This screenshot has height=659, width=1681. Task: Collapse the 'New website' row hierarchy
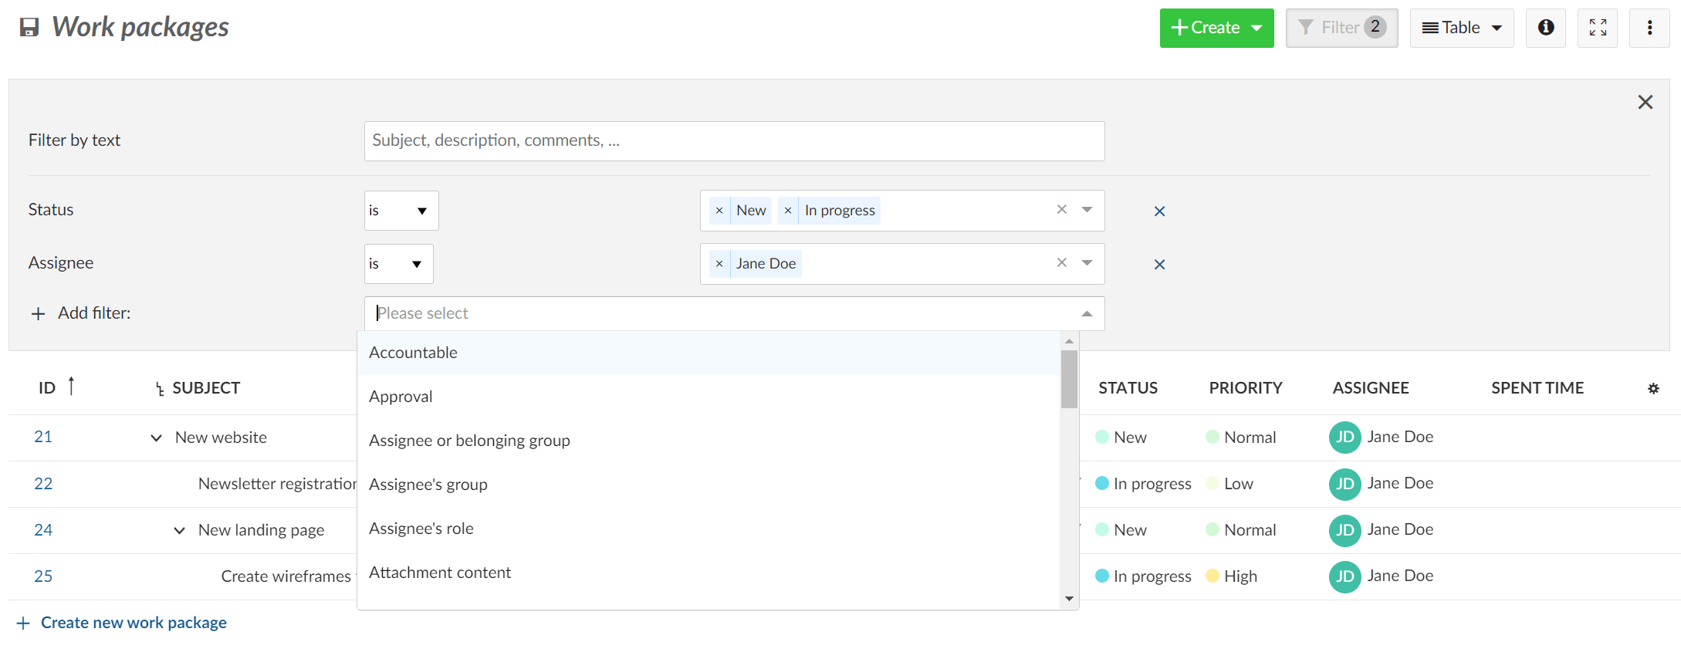click(156, 438)
